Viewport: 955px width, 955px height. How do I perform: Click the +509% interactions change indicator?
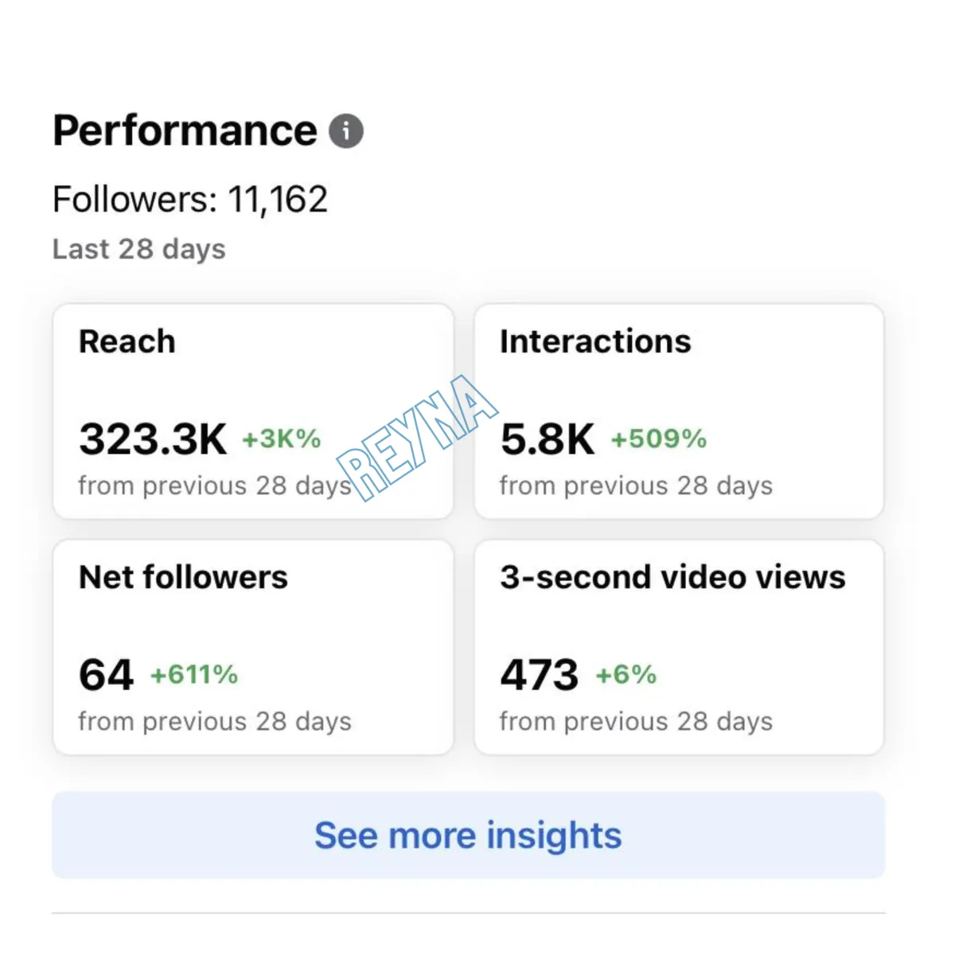pyautogui.click(x=658, y=439)
